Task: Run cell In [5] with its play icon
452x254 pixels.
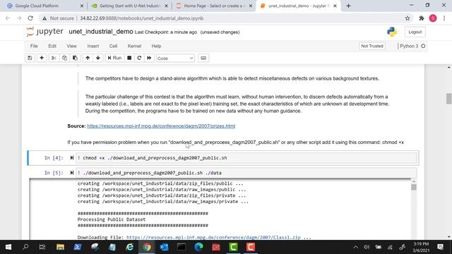Action: point(72,173)
